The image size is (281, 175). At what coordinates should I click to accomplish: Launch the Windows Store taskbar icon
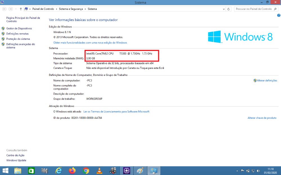pyautogui.click(x=31, y=171)
